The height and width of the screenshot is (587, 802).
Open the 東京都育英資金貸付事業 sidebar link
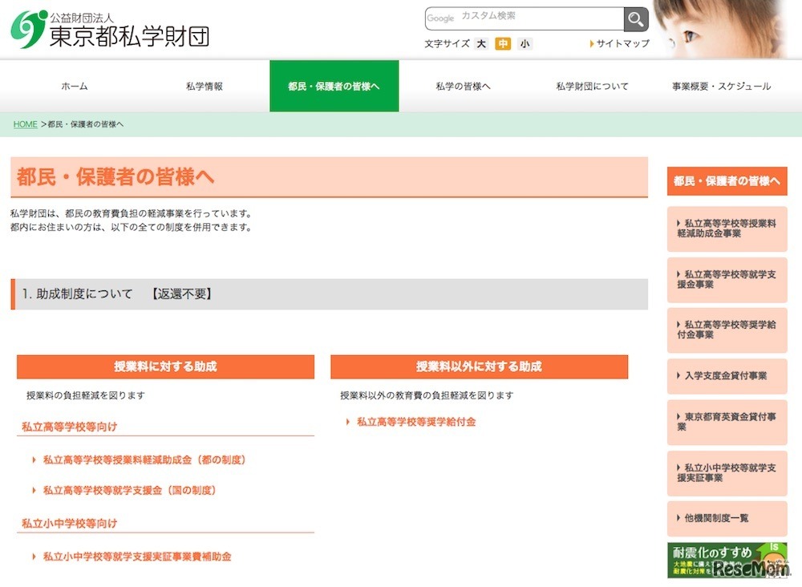(x=727, y=423)
